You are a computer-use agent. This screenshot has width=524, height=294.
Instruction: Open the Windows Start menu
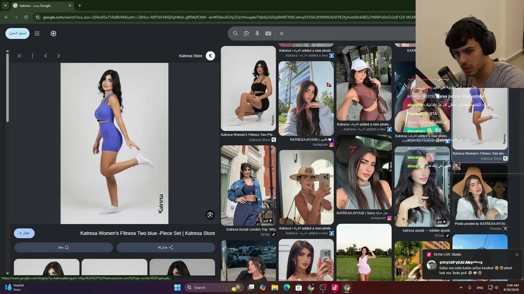point(177,287)
